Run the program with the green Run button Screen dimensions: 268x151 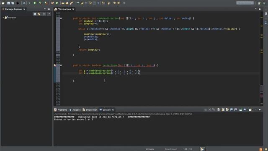(35, 3)
